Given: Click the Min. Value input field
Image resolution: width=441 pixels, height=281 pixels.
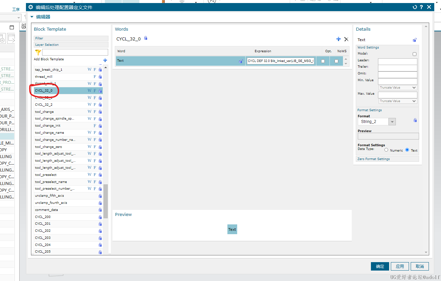Looking at the screenshot, I should pyautogui.click(x=398, y=82).
